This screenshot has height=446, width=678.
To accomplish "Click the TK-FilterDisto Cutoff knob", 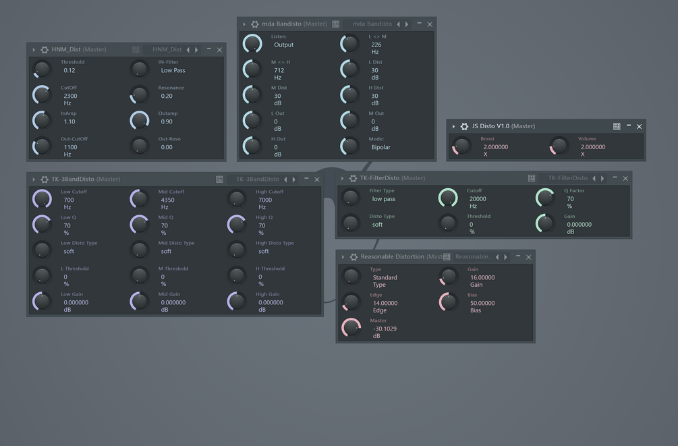I will (x=448, y=198).
